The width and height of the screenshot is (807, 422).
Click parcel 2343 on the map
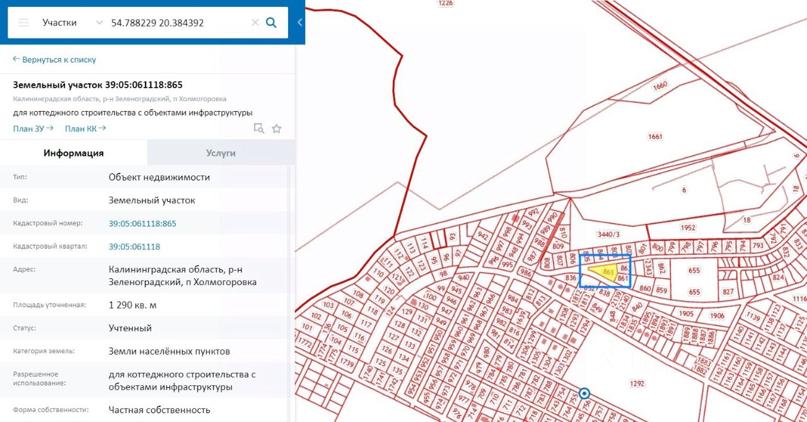[649, 267]
